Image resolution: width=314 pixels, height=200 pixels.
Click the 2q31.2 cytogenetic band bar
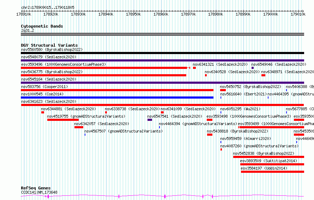point(162,34)
